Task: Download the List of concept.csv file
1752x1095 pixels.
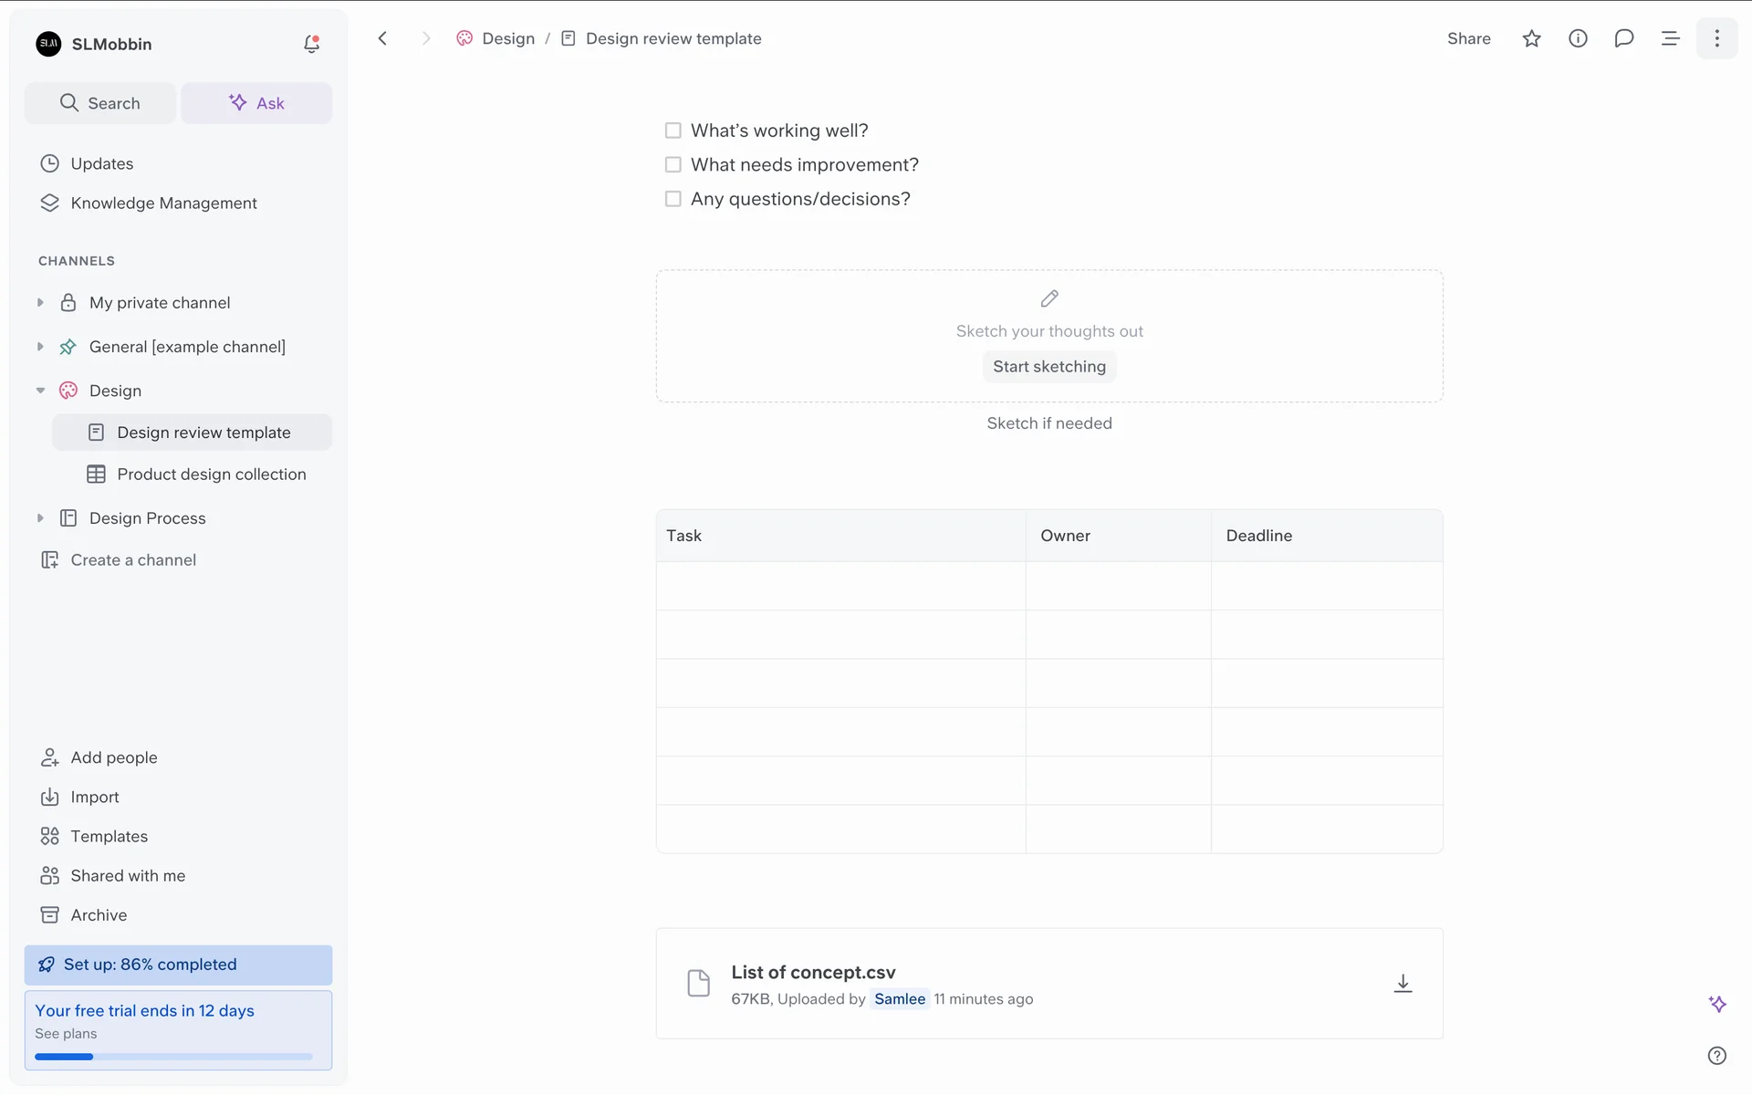Action: point(1403,983)
